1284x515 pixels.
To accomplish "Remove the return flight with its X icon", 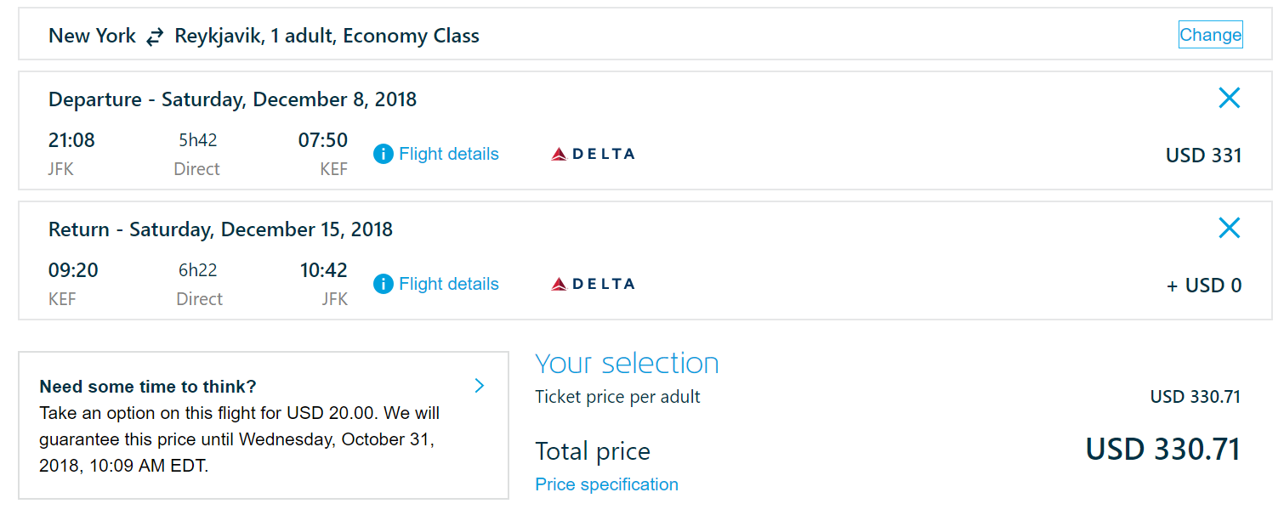I will tap(1229, 228).
